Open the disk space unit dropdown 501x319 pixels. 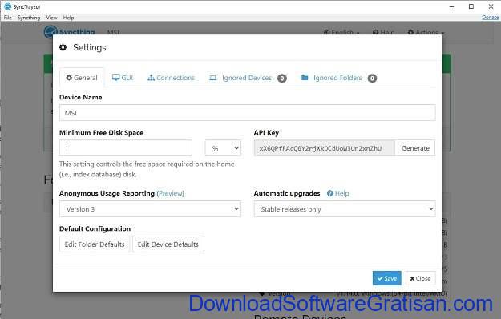[223, 148]
